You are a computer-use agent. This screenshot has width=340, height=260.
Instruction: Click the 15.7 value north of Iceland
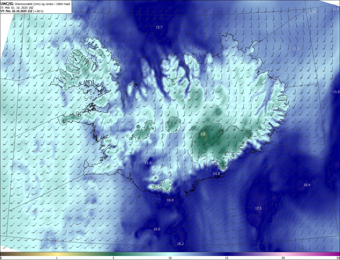[x=159, y=27]
